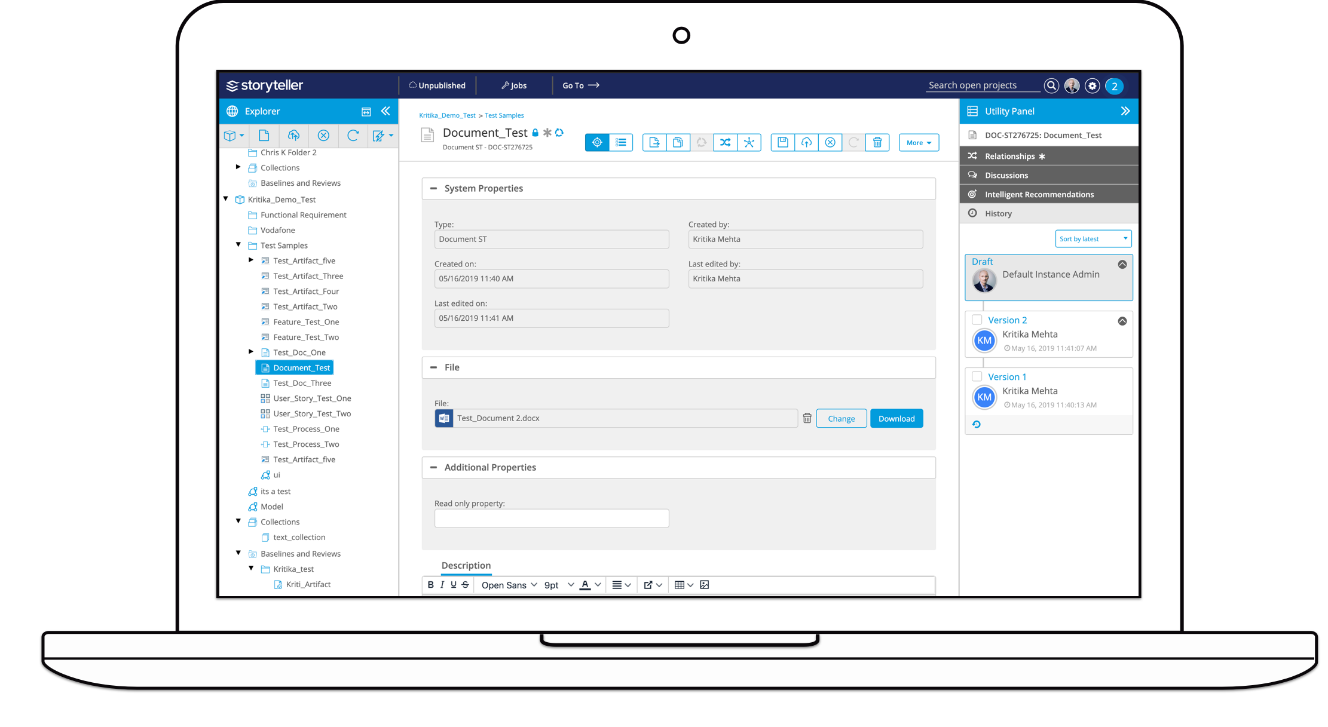Click the Read only property input field

[x=552, y=519]
